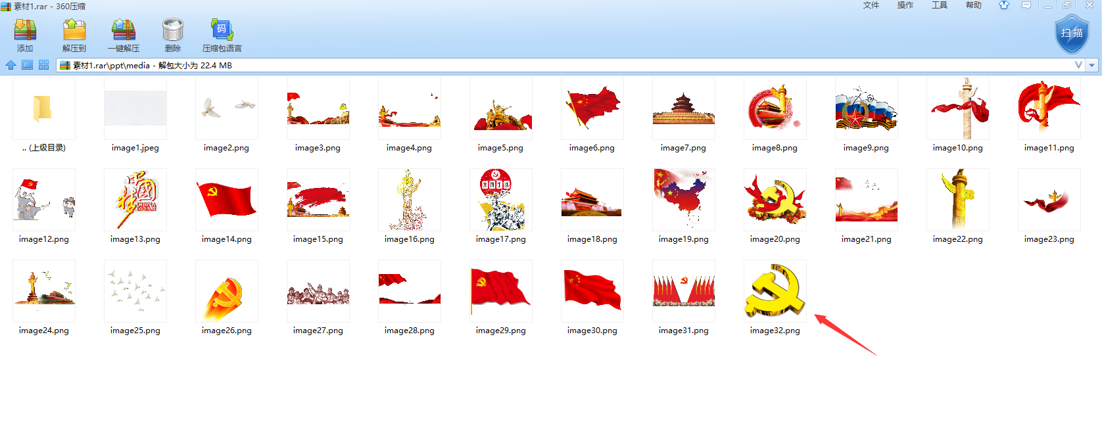Expand the address path dropdown arrow
Viewport: 1102px width, 437px height.
point(1092,65)
